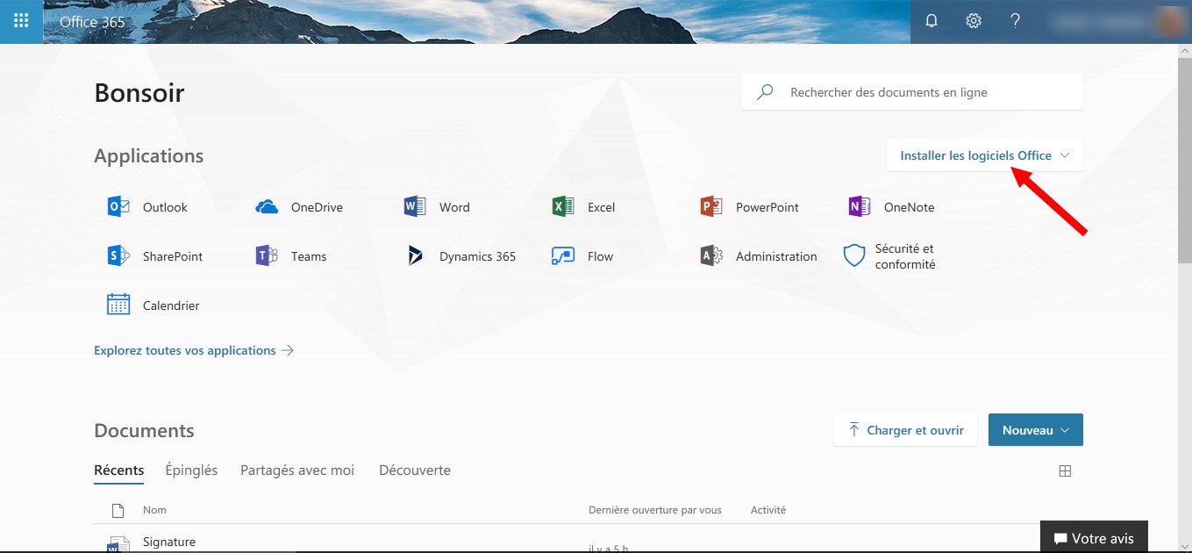The width and height of the screenshot is (1192, 553).
Task: Select the Récents tab
Action: click(x=119, y=470)
